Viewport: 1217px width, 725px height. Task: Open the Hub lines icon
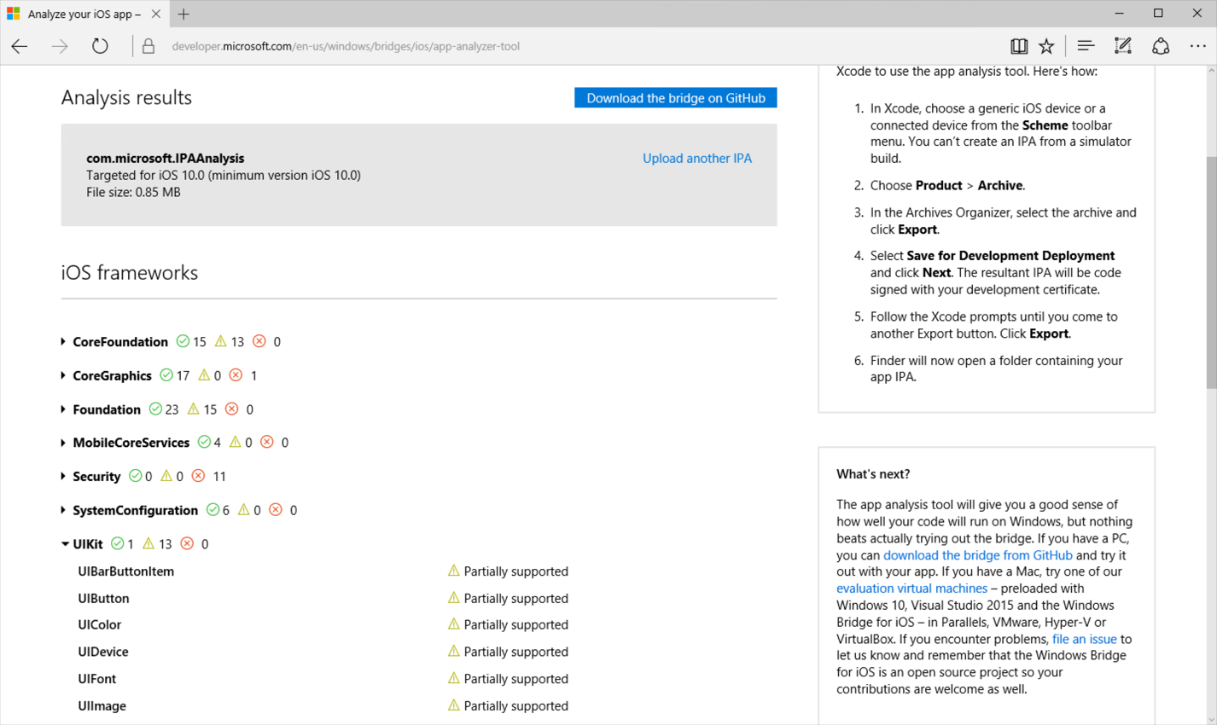click(1086, 47)
